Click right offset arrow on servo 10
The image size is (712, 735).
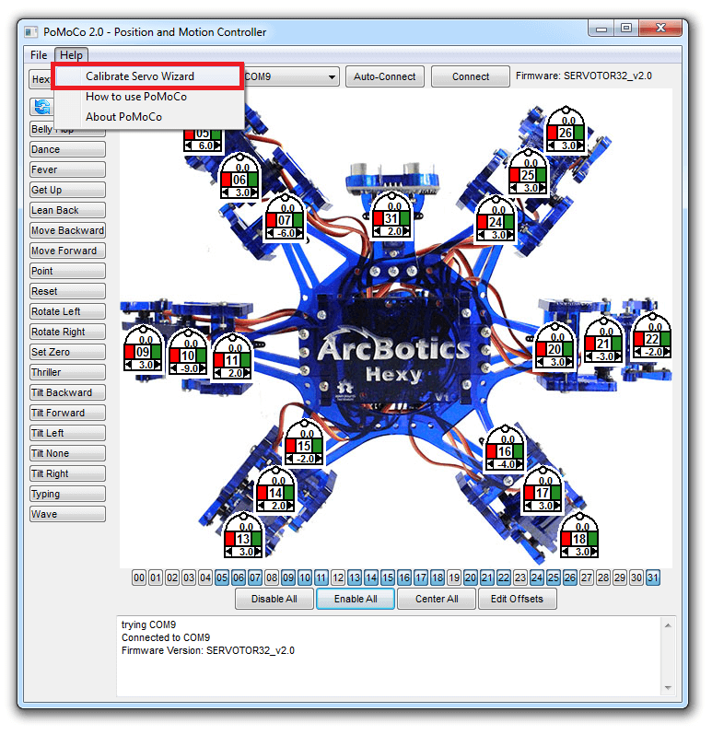click(x=203, y=368)
